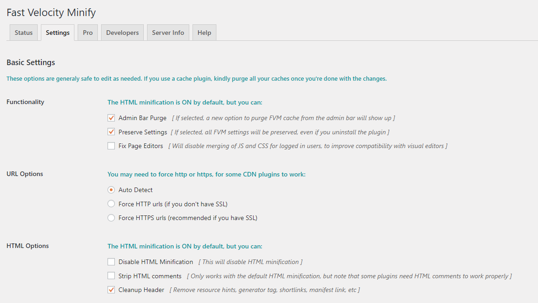Enable the Fix Page Editors checkbox
This screenshot has width=538, height=303.
tap(111, 146)
